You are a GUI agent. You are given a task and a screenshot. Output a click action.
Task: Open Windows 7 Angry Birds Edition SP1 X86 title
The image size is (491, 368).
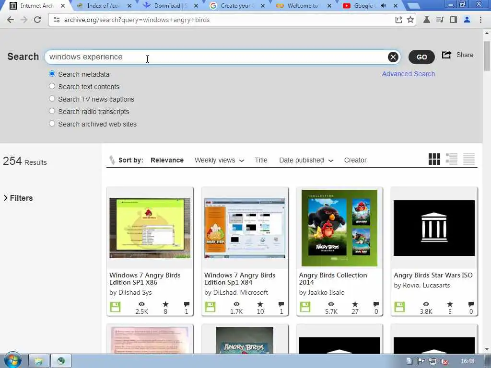pos(145,278)
